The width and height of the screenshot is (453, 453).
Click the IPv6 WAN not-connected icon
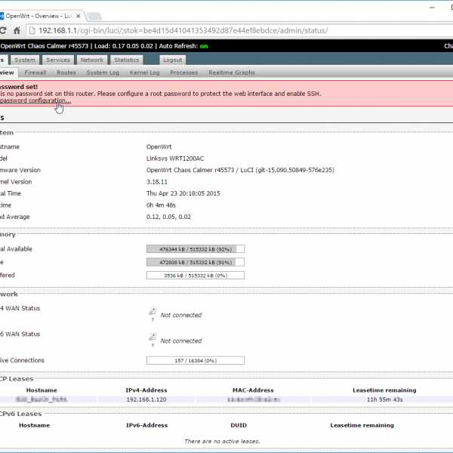152,337
